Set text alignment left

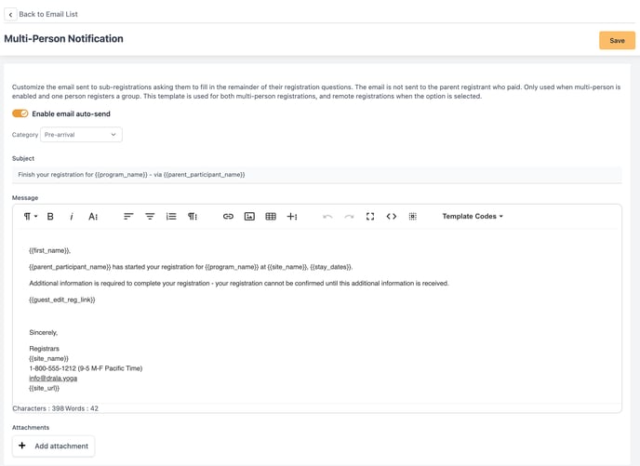(128, 217)
